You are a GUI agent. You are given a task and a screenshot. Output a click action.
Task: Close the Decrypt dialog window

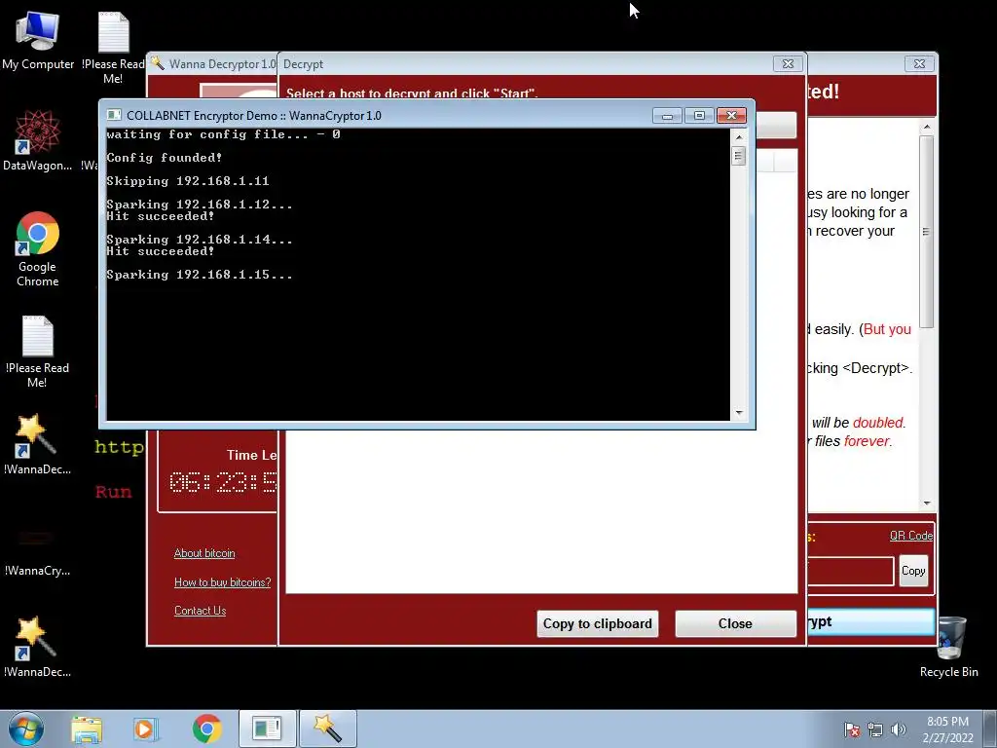point(788,63)
